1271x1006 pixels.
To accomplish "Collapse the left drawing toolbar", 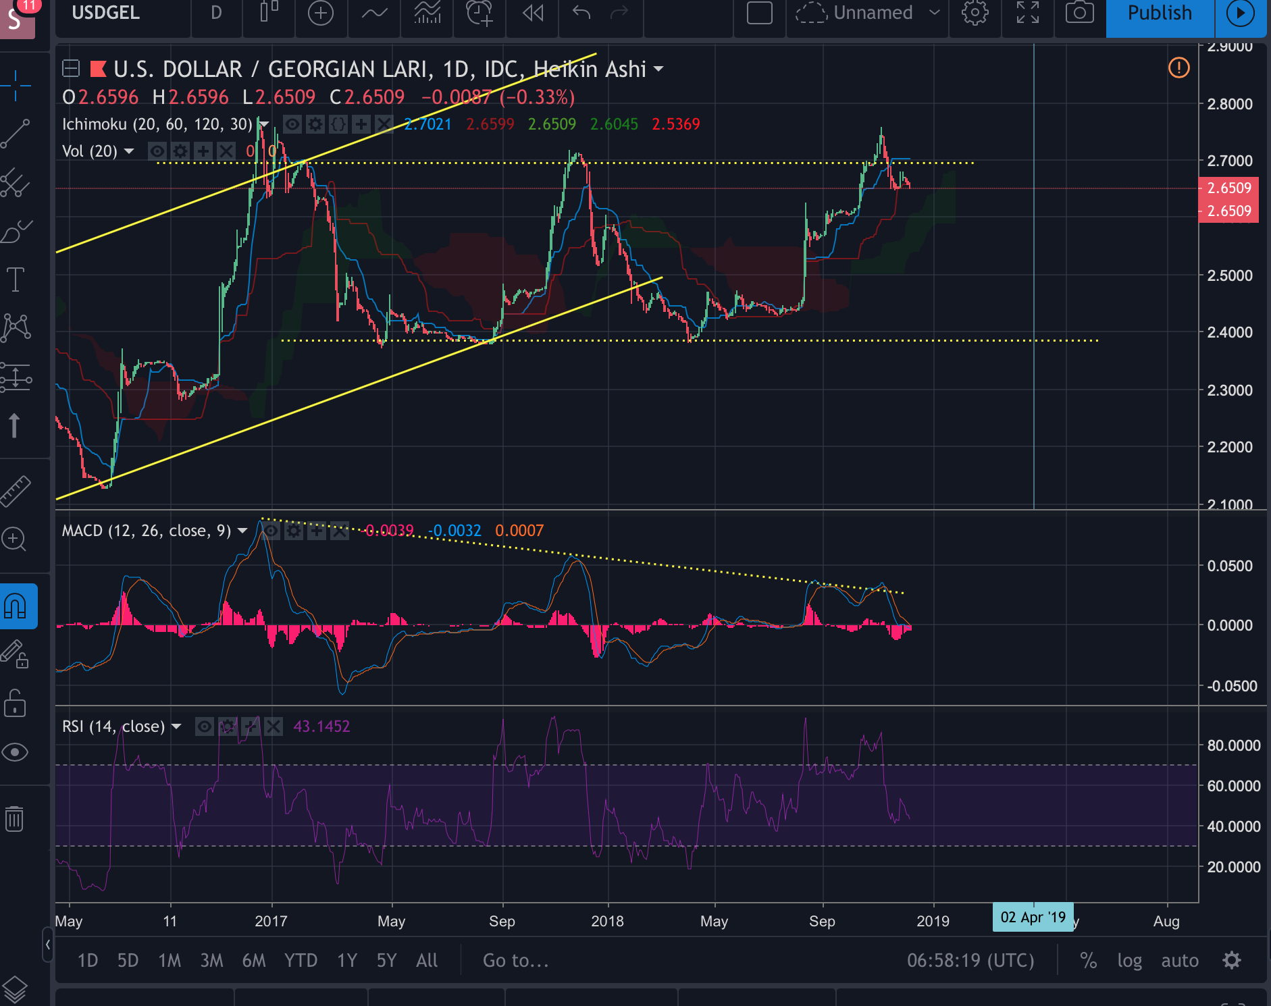I will (x=47, y=945).
